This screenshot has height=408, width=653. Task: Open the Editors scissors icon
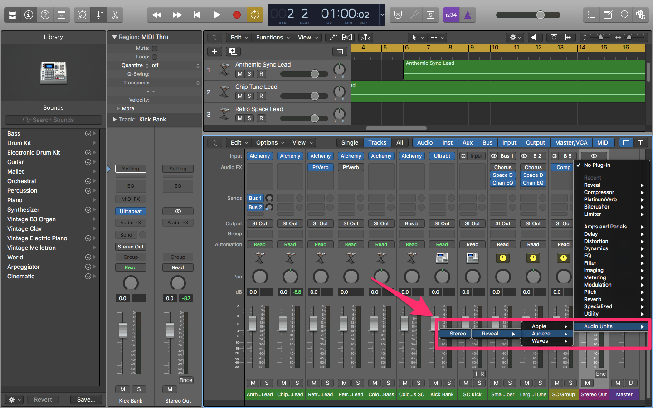click(115, 15)
